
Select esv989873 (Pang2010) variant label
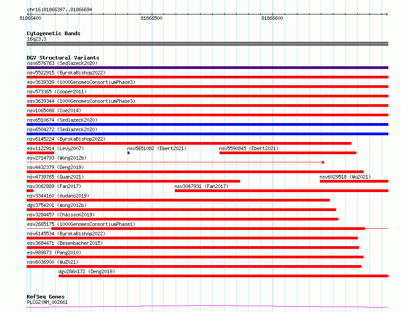pos(54,252)
